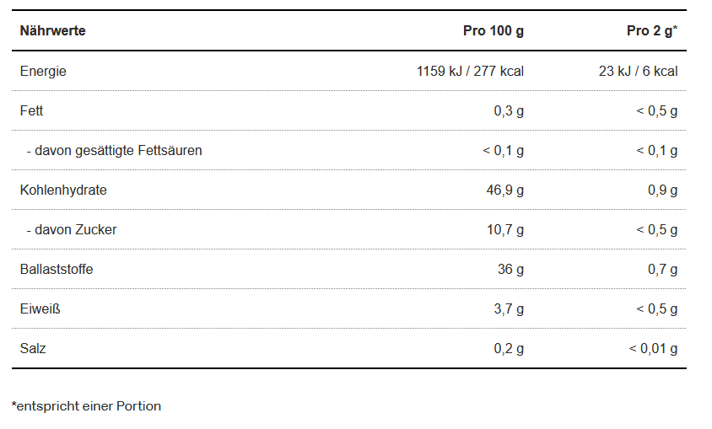Click the 3,7 g protein value
The image size is (712, 429).
[509, 308]
